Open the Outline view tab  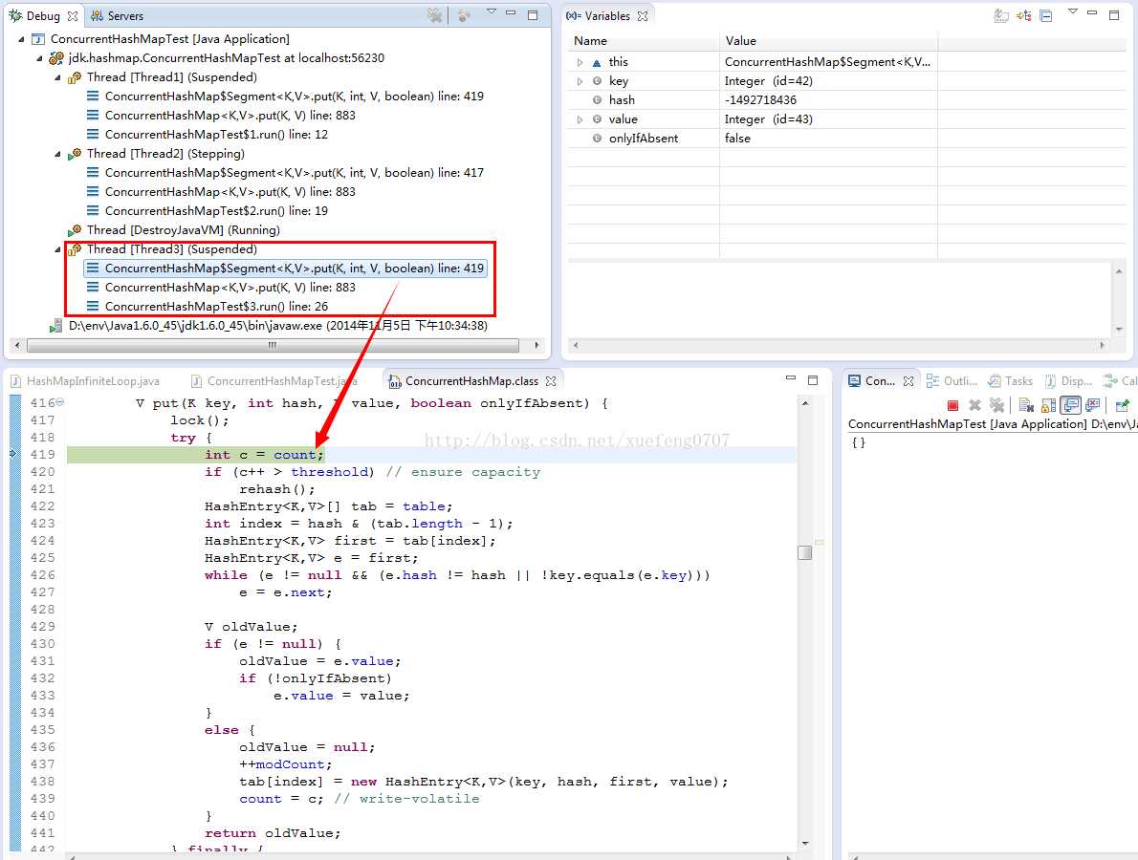click(952, 380)
